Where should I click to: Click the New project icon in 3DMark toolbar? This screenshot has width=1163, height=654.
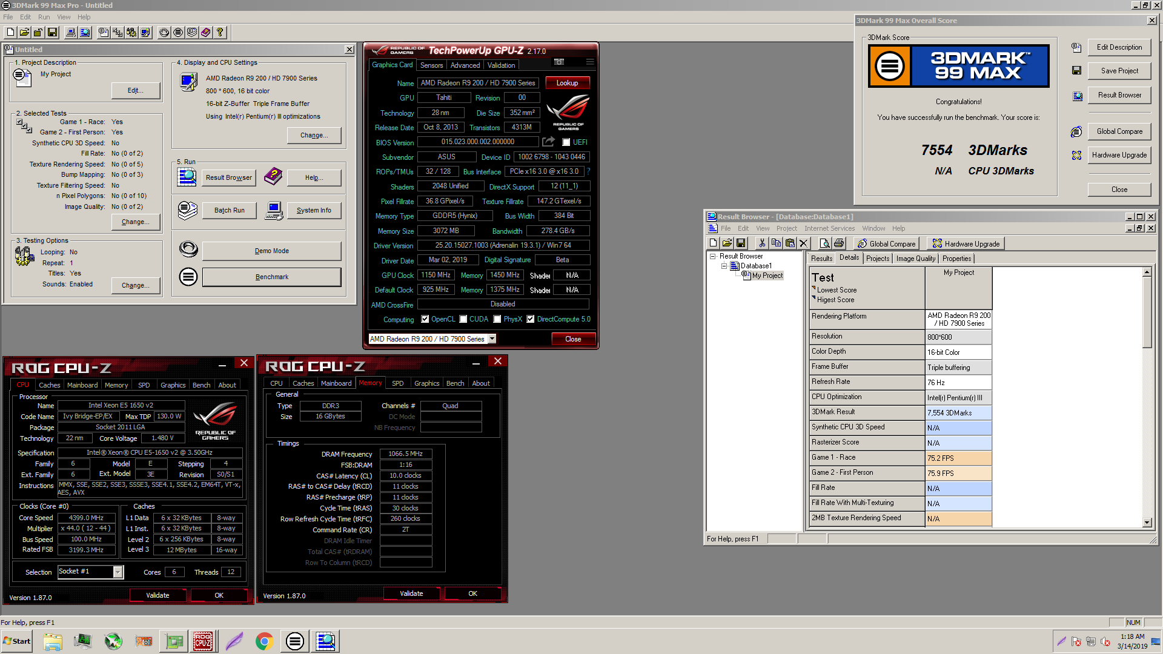pos(10,33)
